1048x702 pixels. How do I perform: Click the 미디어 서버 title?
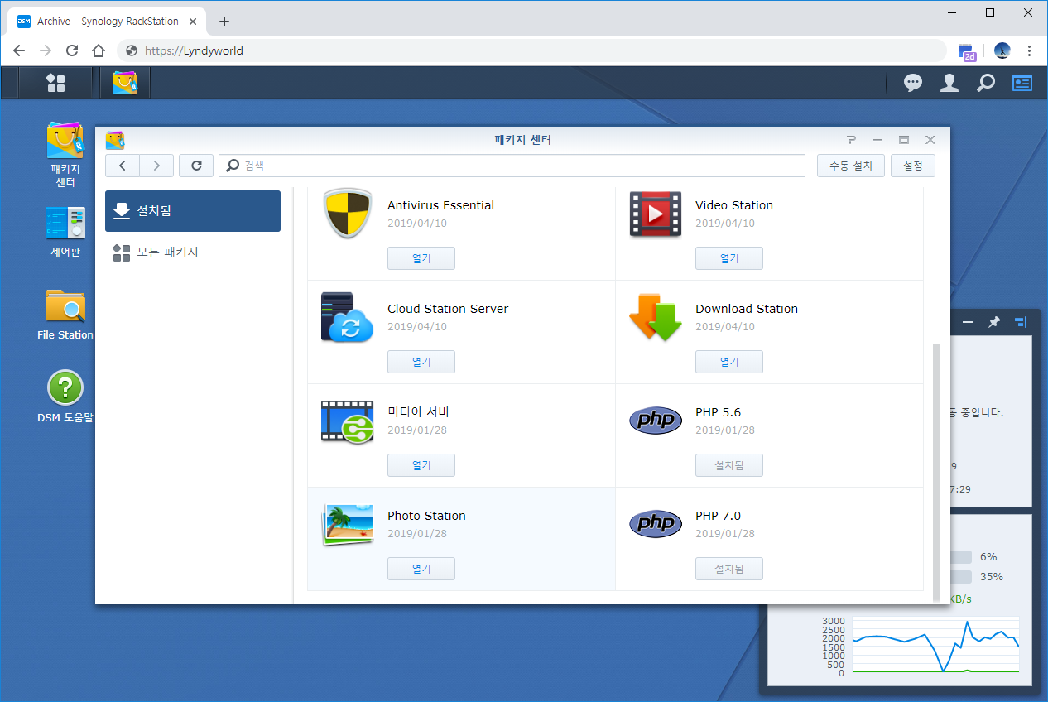tap(418, 412)
